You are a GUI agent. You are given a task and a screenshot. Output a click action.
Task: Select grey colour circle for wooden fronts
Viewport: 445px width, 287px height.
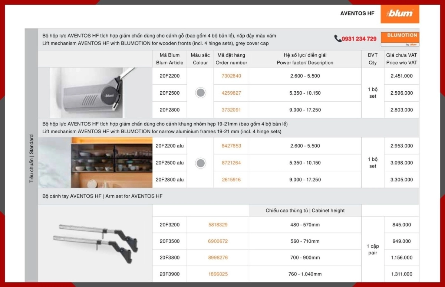(200, 93)
